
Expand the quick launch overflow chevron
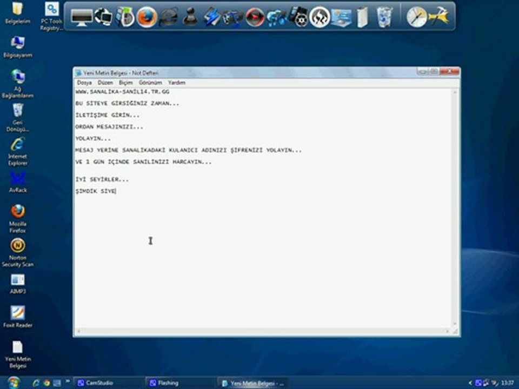(68, 381)
